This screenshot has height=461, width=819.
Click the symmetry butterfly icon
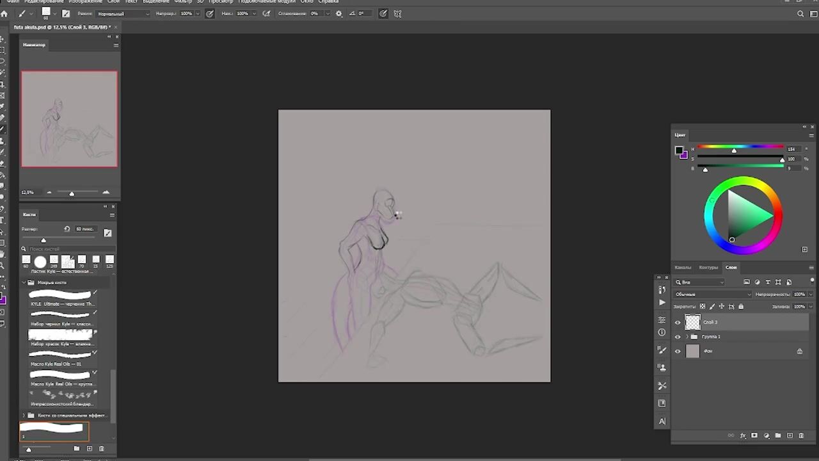pyautogui.click(x=397, y=13)
